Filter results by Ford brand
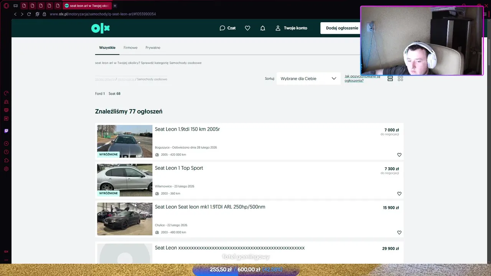This screenshot has height=276, width=491. coord(100,94)
